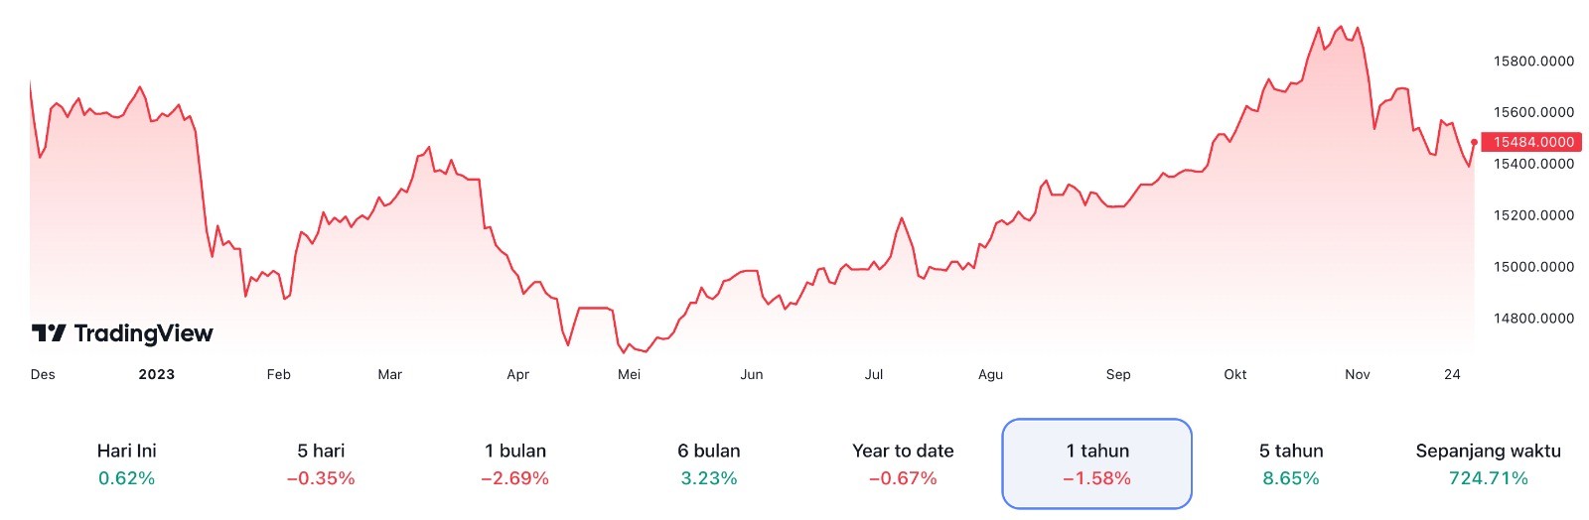This screenshot has width=1589, height=520.
Task: Open the Year to date range
Action: (903, 463)
